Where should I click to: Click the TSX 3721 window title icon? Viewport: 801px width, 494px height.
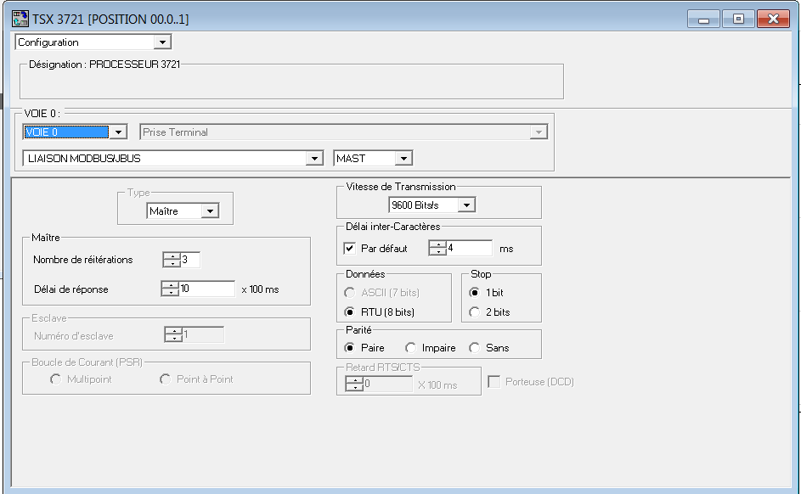[20, 19]
